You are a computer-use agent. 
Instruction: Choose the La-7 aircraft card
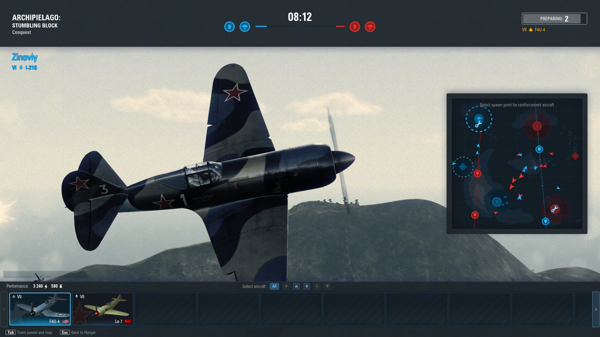(103, 309)
